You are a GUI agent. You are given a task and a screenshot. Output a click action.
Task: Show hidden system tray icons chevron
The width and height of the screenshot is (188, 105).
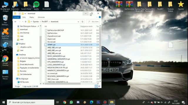149,102
